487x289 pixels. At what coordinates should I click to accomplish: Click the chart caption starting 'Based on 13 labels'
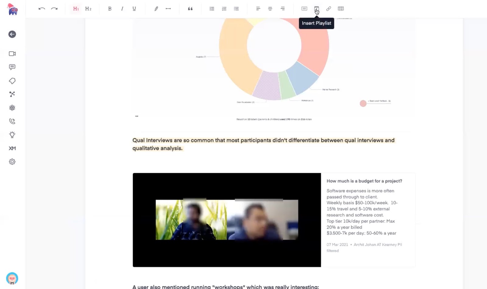(x=274, y=119)
